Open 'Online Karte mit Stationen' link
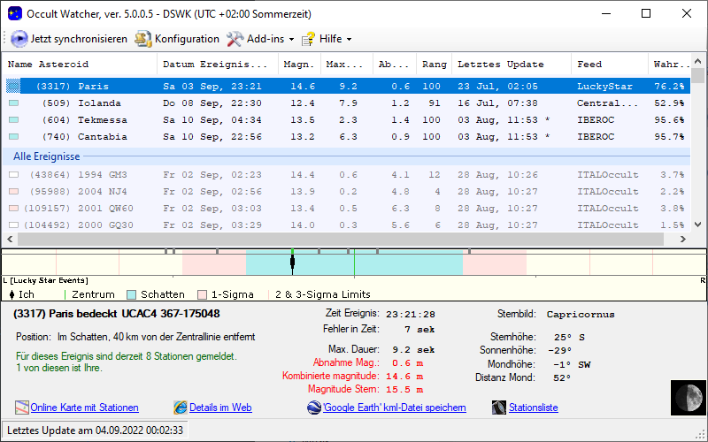The height and width of the screenshot is (442, 708). coord(84,408)
